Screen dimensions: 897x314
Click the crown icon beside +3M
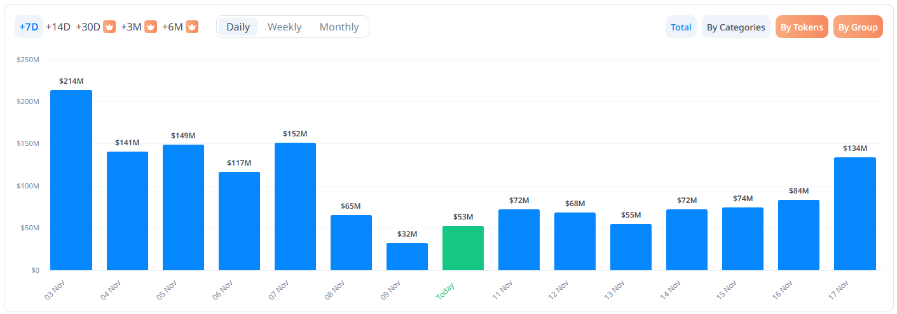click(x=151, y=27)
